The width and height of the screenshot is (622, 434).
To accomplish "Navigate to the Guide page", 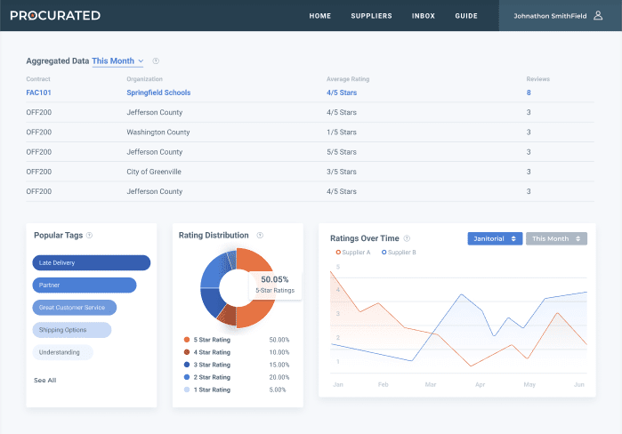I will click(x=466, y=16).
